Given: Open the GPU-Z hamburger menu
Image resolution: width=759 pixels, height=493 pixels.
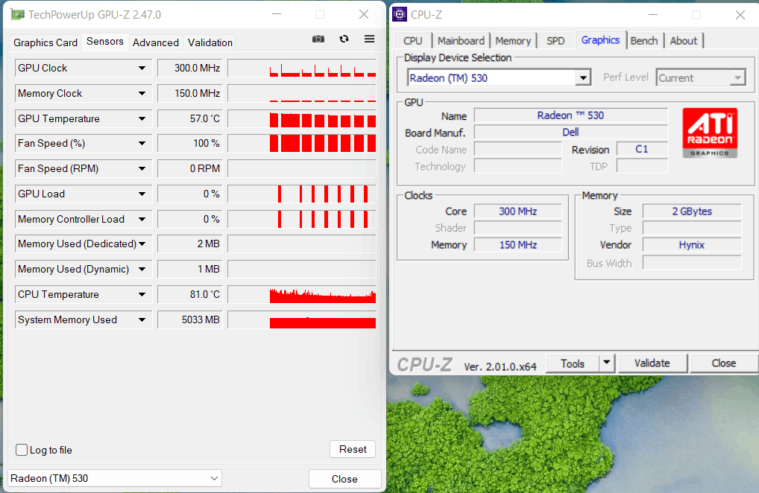Looking at the screenshot, I should click(369, 39).
